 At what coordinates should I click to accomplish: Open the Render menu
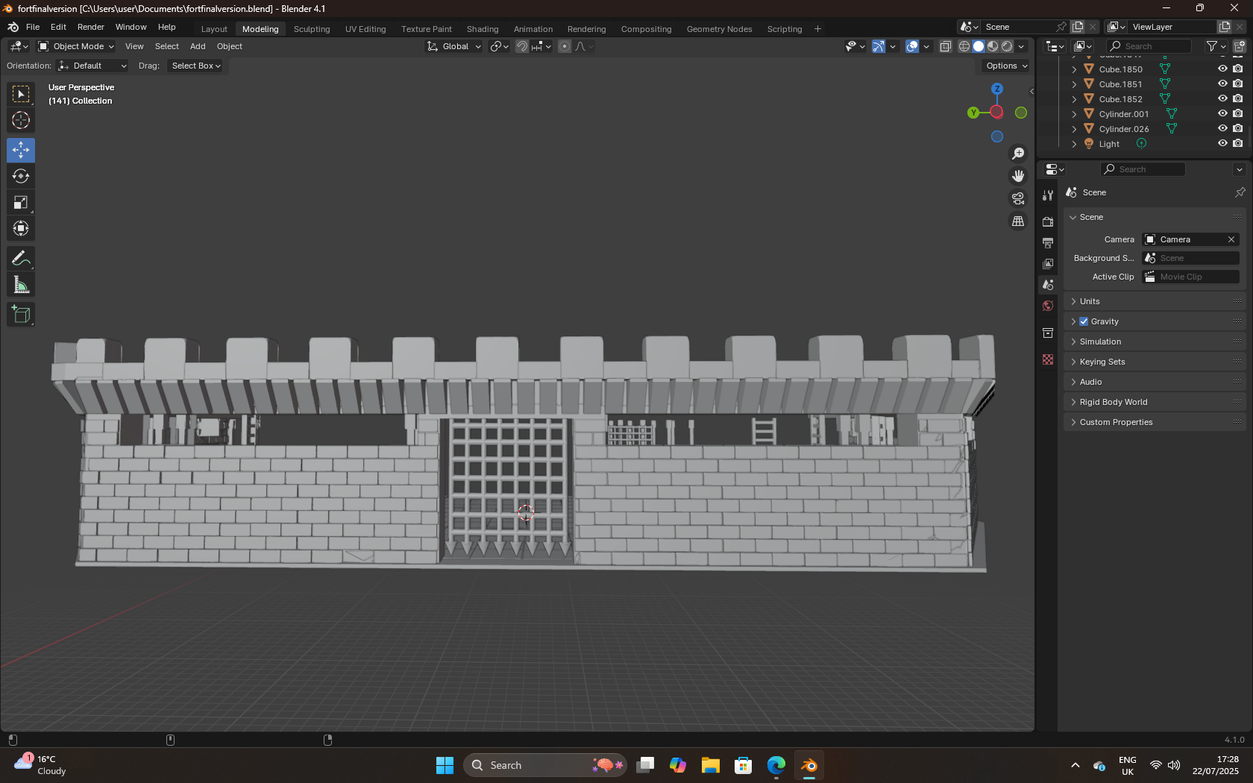pos(91,27)
